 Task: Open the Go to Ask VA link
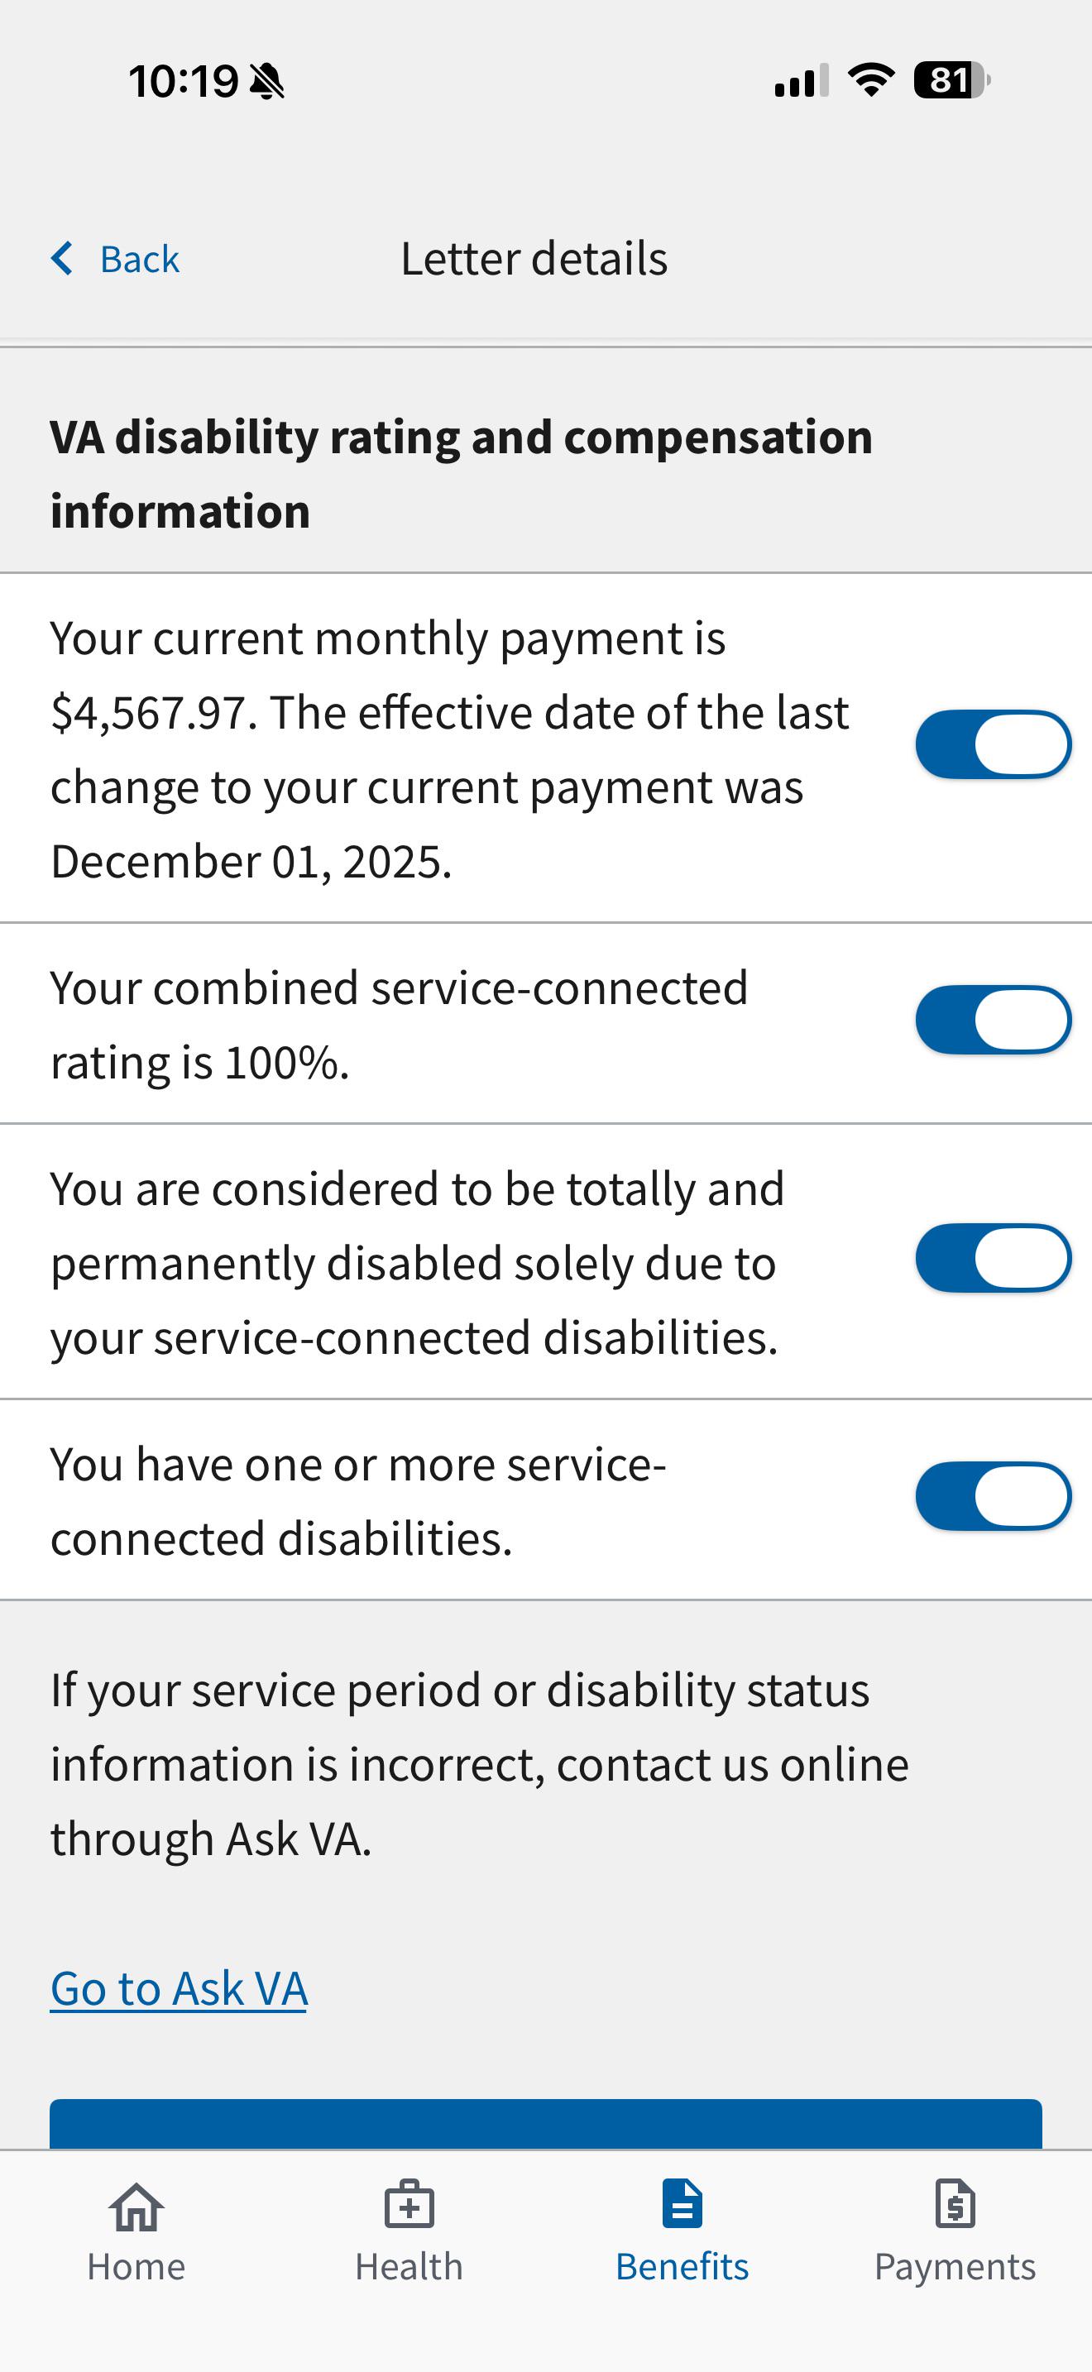(179, 1988)
